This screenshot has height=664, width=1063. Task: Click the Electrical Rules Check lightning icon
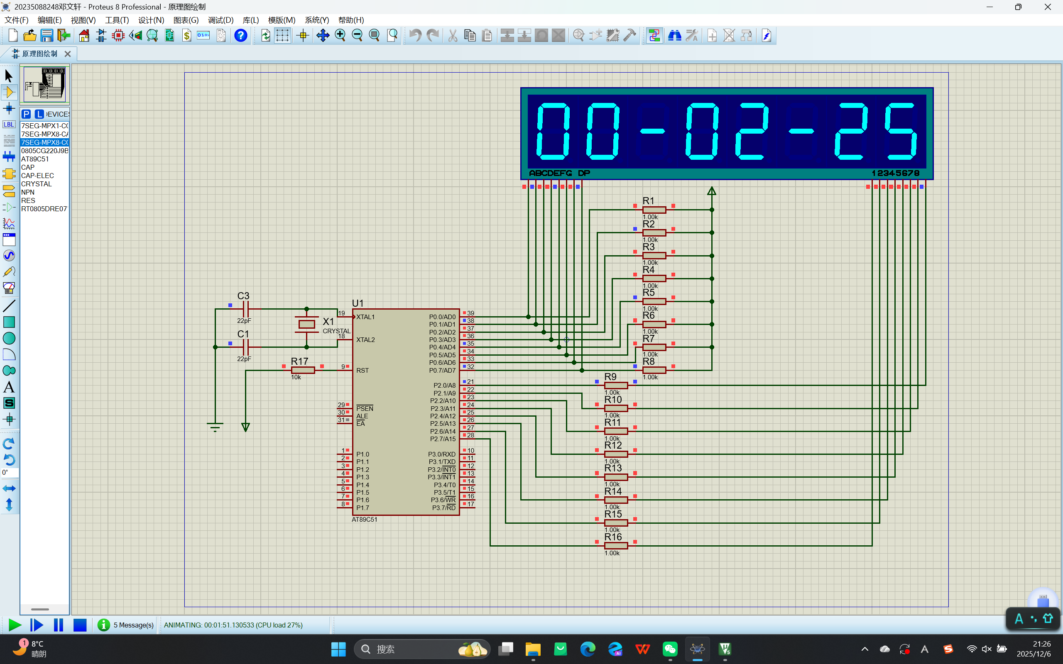click(x=767, y=36)
